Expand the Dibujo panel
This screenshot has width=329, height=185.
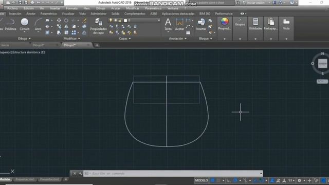[24, 39]
